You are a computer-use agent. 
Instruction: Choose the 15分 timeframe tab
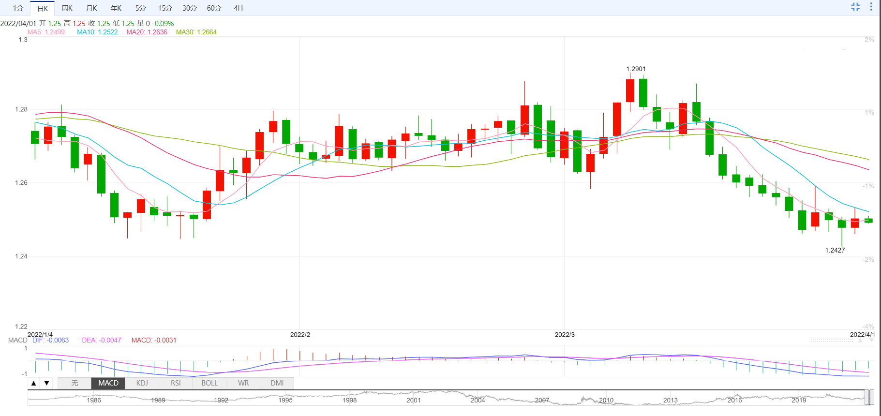[x=165, y=8]
